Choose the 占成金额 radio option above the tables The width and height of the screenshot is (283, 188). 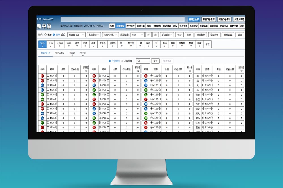(122, 61)
